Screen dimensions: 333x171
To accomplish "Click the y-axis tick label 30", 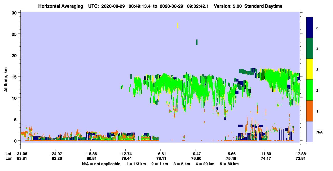I will coord(15,13).
